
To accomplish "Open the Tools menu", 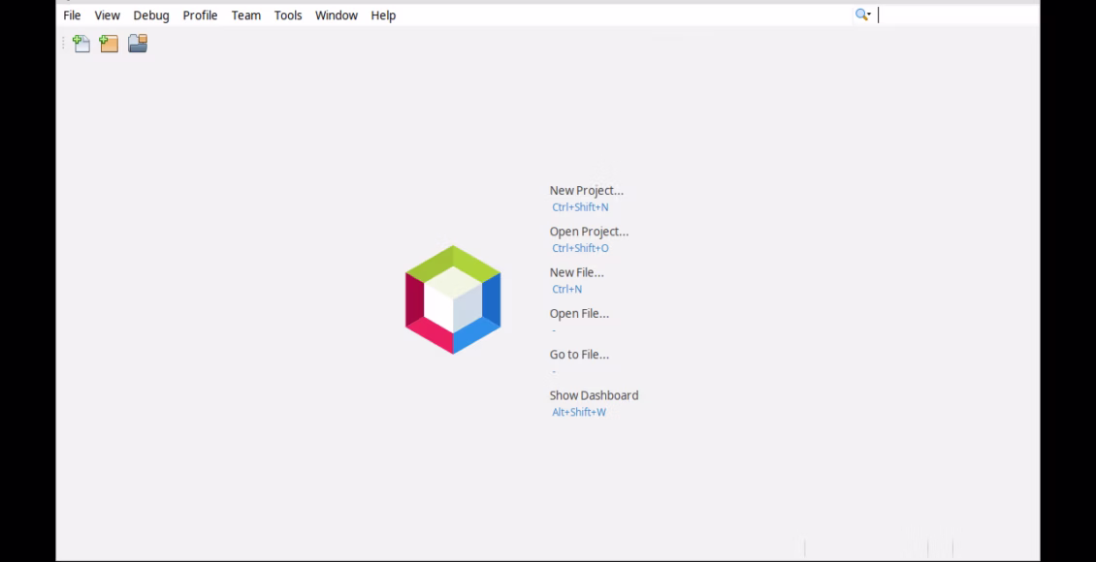I will coord(287,15).
